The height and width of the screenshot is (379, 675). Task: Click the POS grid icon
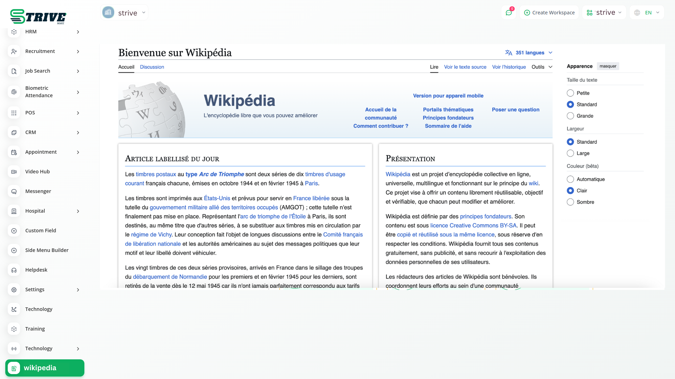(x=14, y=113)
